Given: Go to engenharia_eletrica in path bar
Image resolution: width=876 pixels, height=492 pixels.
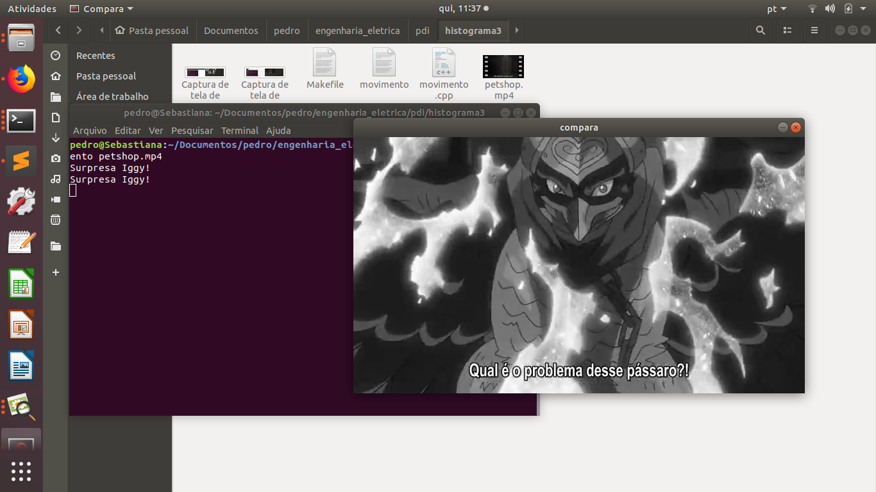Looking at the screenshot, I should (357, 30).
